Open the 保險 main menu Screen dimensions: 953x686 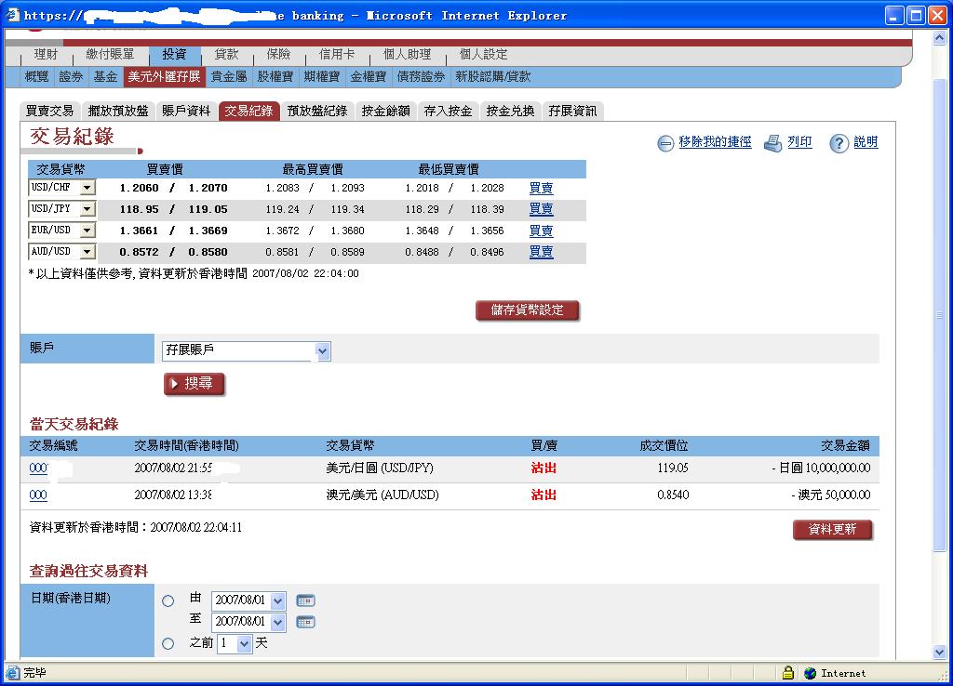point(278,54)
